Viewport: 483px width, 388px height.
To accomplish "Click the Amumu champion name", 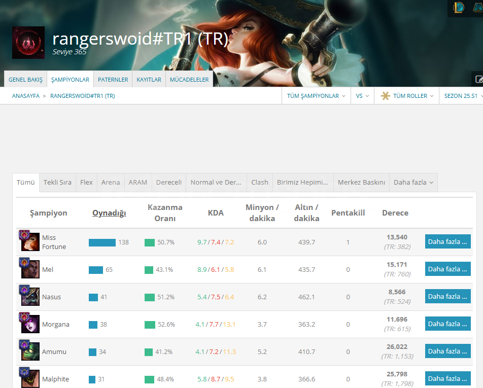I will (x=54, y=351).
